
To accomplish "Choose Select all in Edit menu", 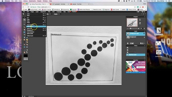I will 37,29.
